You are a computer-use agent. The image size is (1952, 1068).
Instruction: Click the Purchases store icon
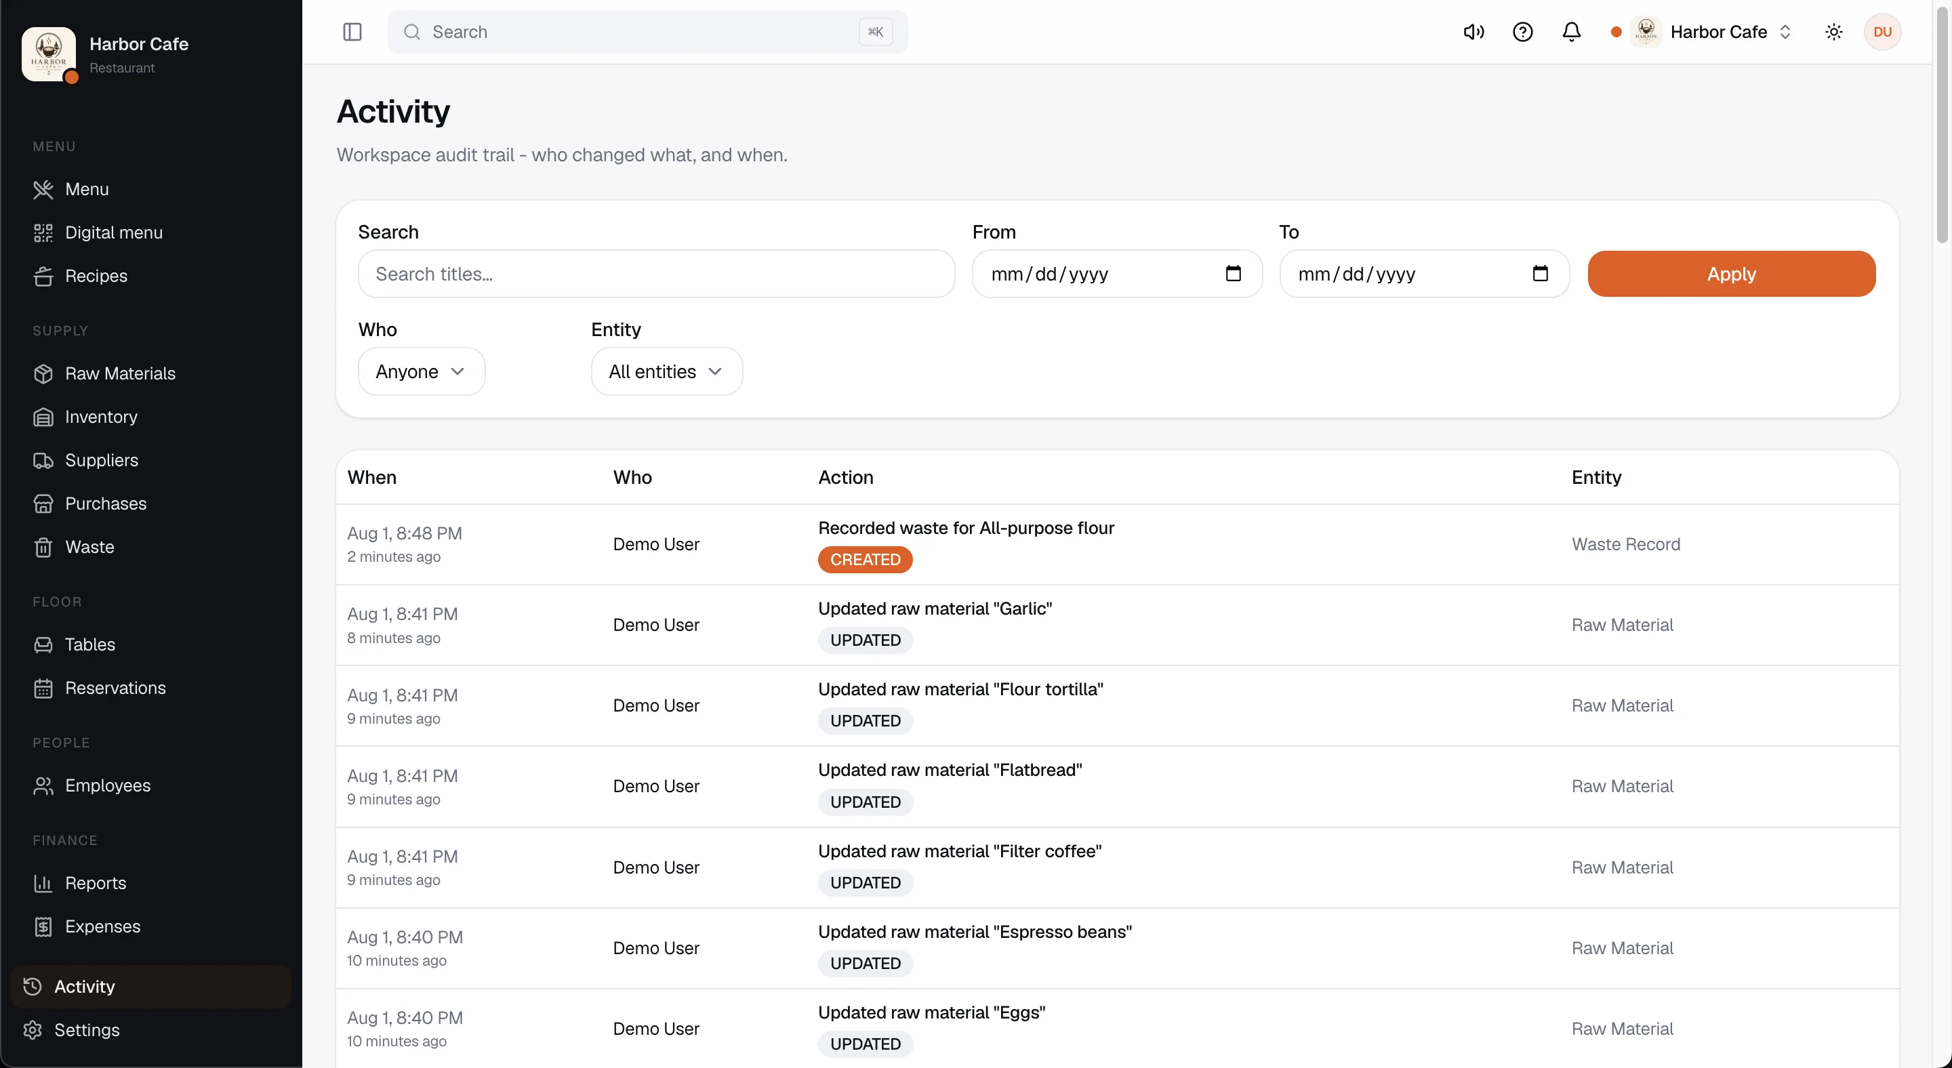click(43, 504)
